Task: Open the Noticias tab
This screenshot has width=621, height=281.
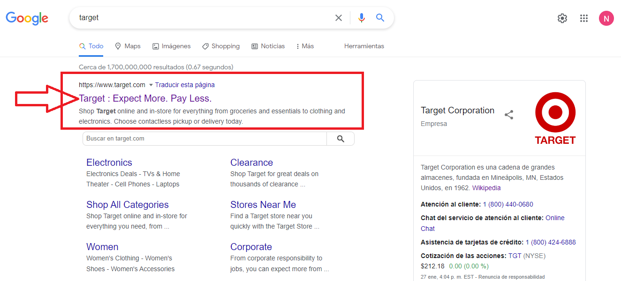Action: pyautogui.click(x=268, y=46)
